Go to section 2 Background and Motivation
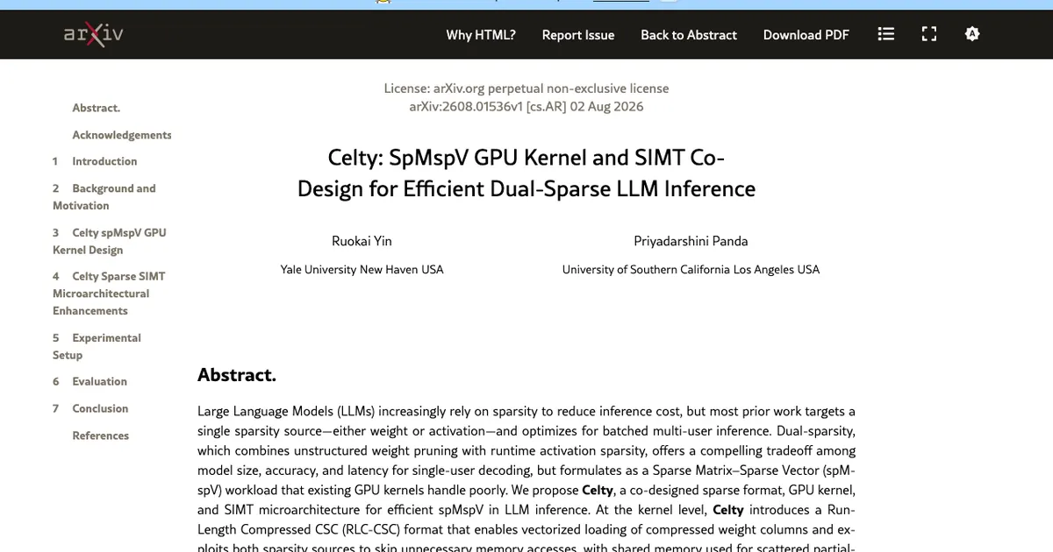1053x552 pixels. pyautogui.click(x=104, y=197)
